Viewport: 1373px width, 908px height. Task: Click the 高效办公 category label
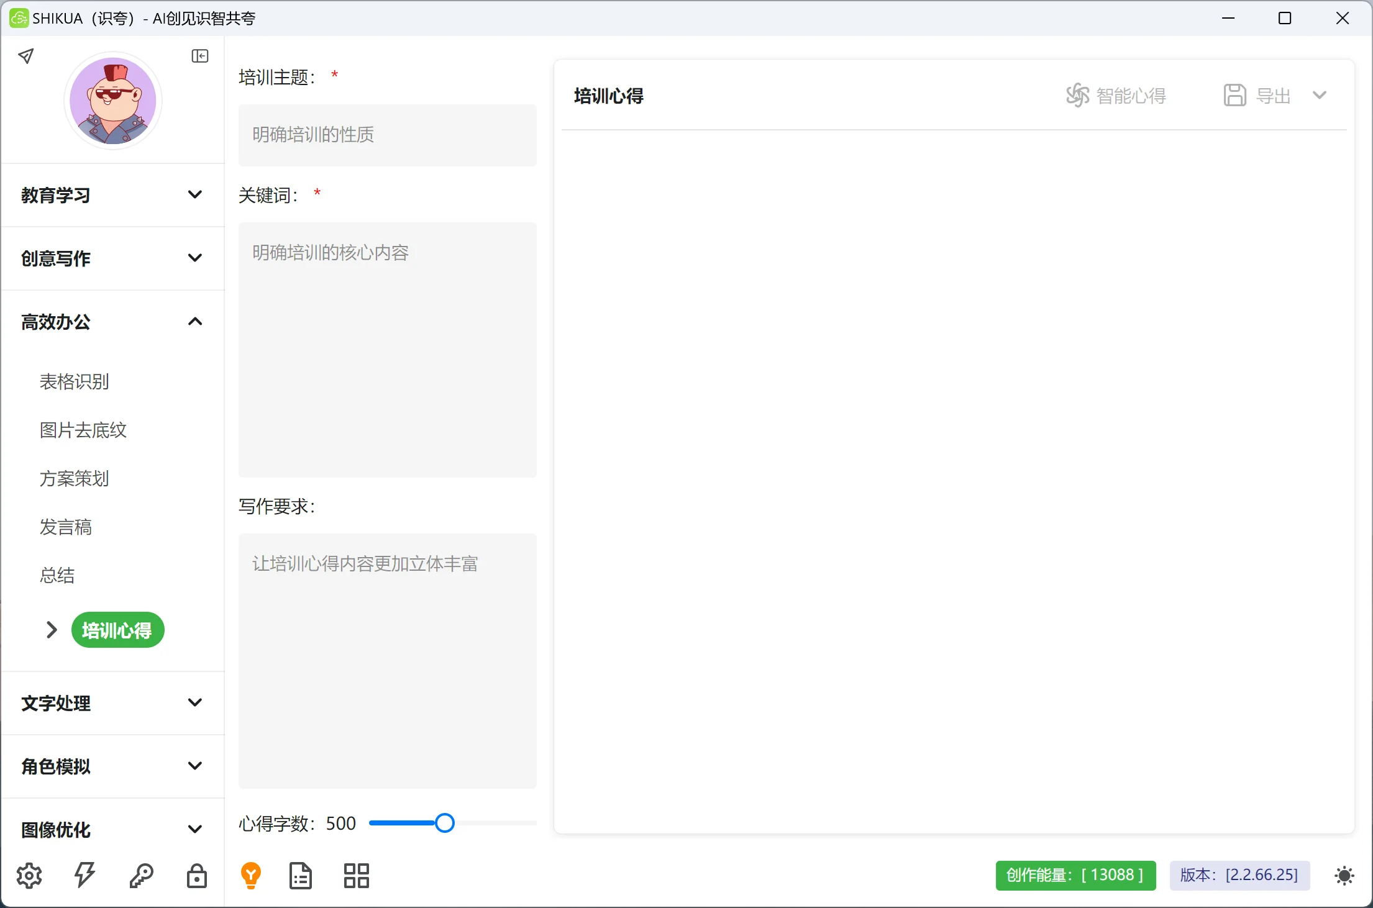(x=56, y=322)
